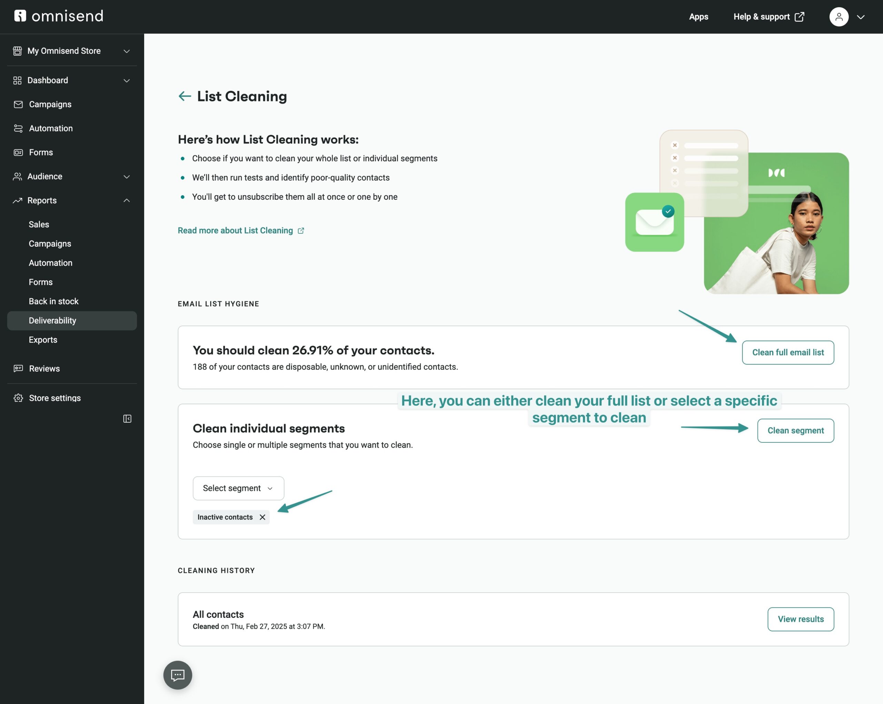Viewport: 883px width, 704px height.
Task: Open the chat support bubble
Action: coord(177,675)
